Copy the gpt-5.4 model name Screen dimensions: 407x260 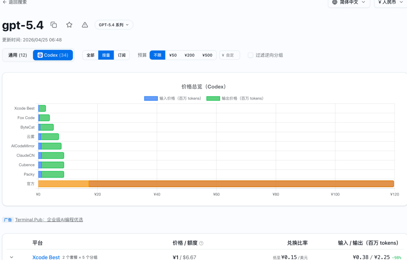pos(54,25)
